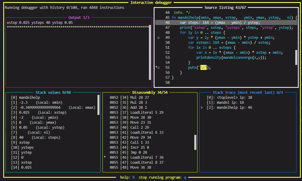302x181 pixels.
Task: Click the Stack values scrollbar thumb
Action: (x=99, y=105)
